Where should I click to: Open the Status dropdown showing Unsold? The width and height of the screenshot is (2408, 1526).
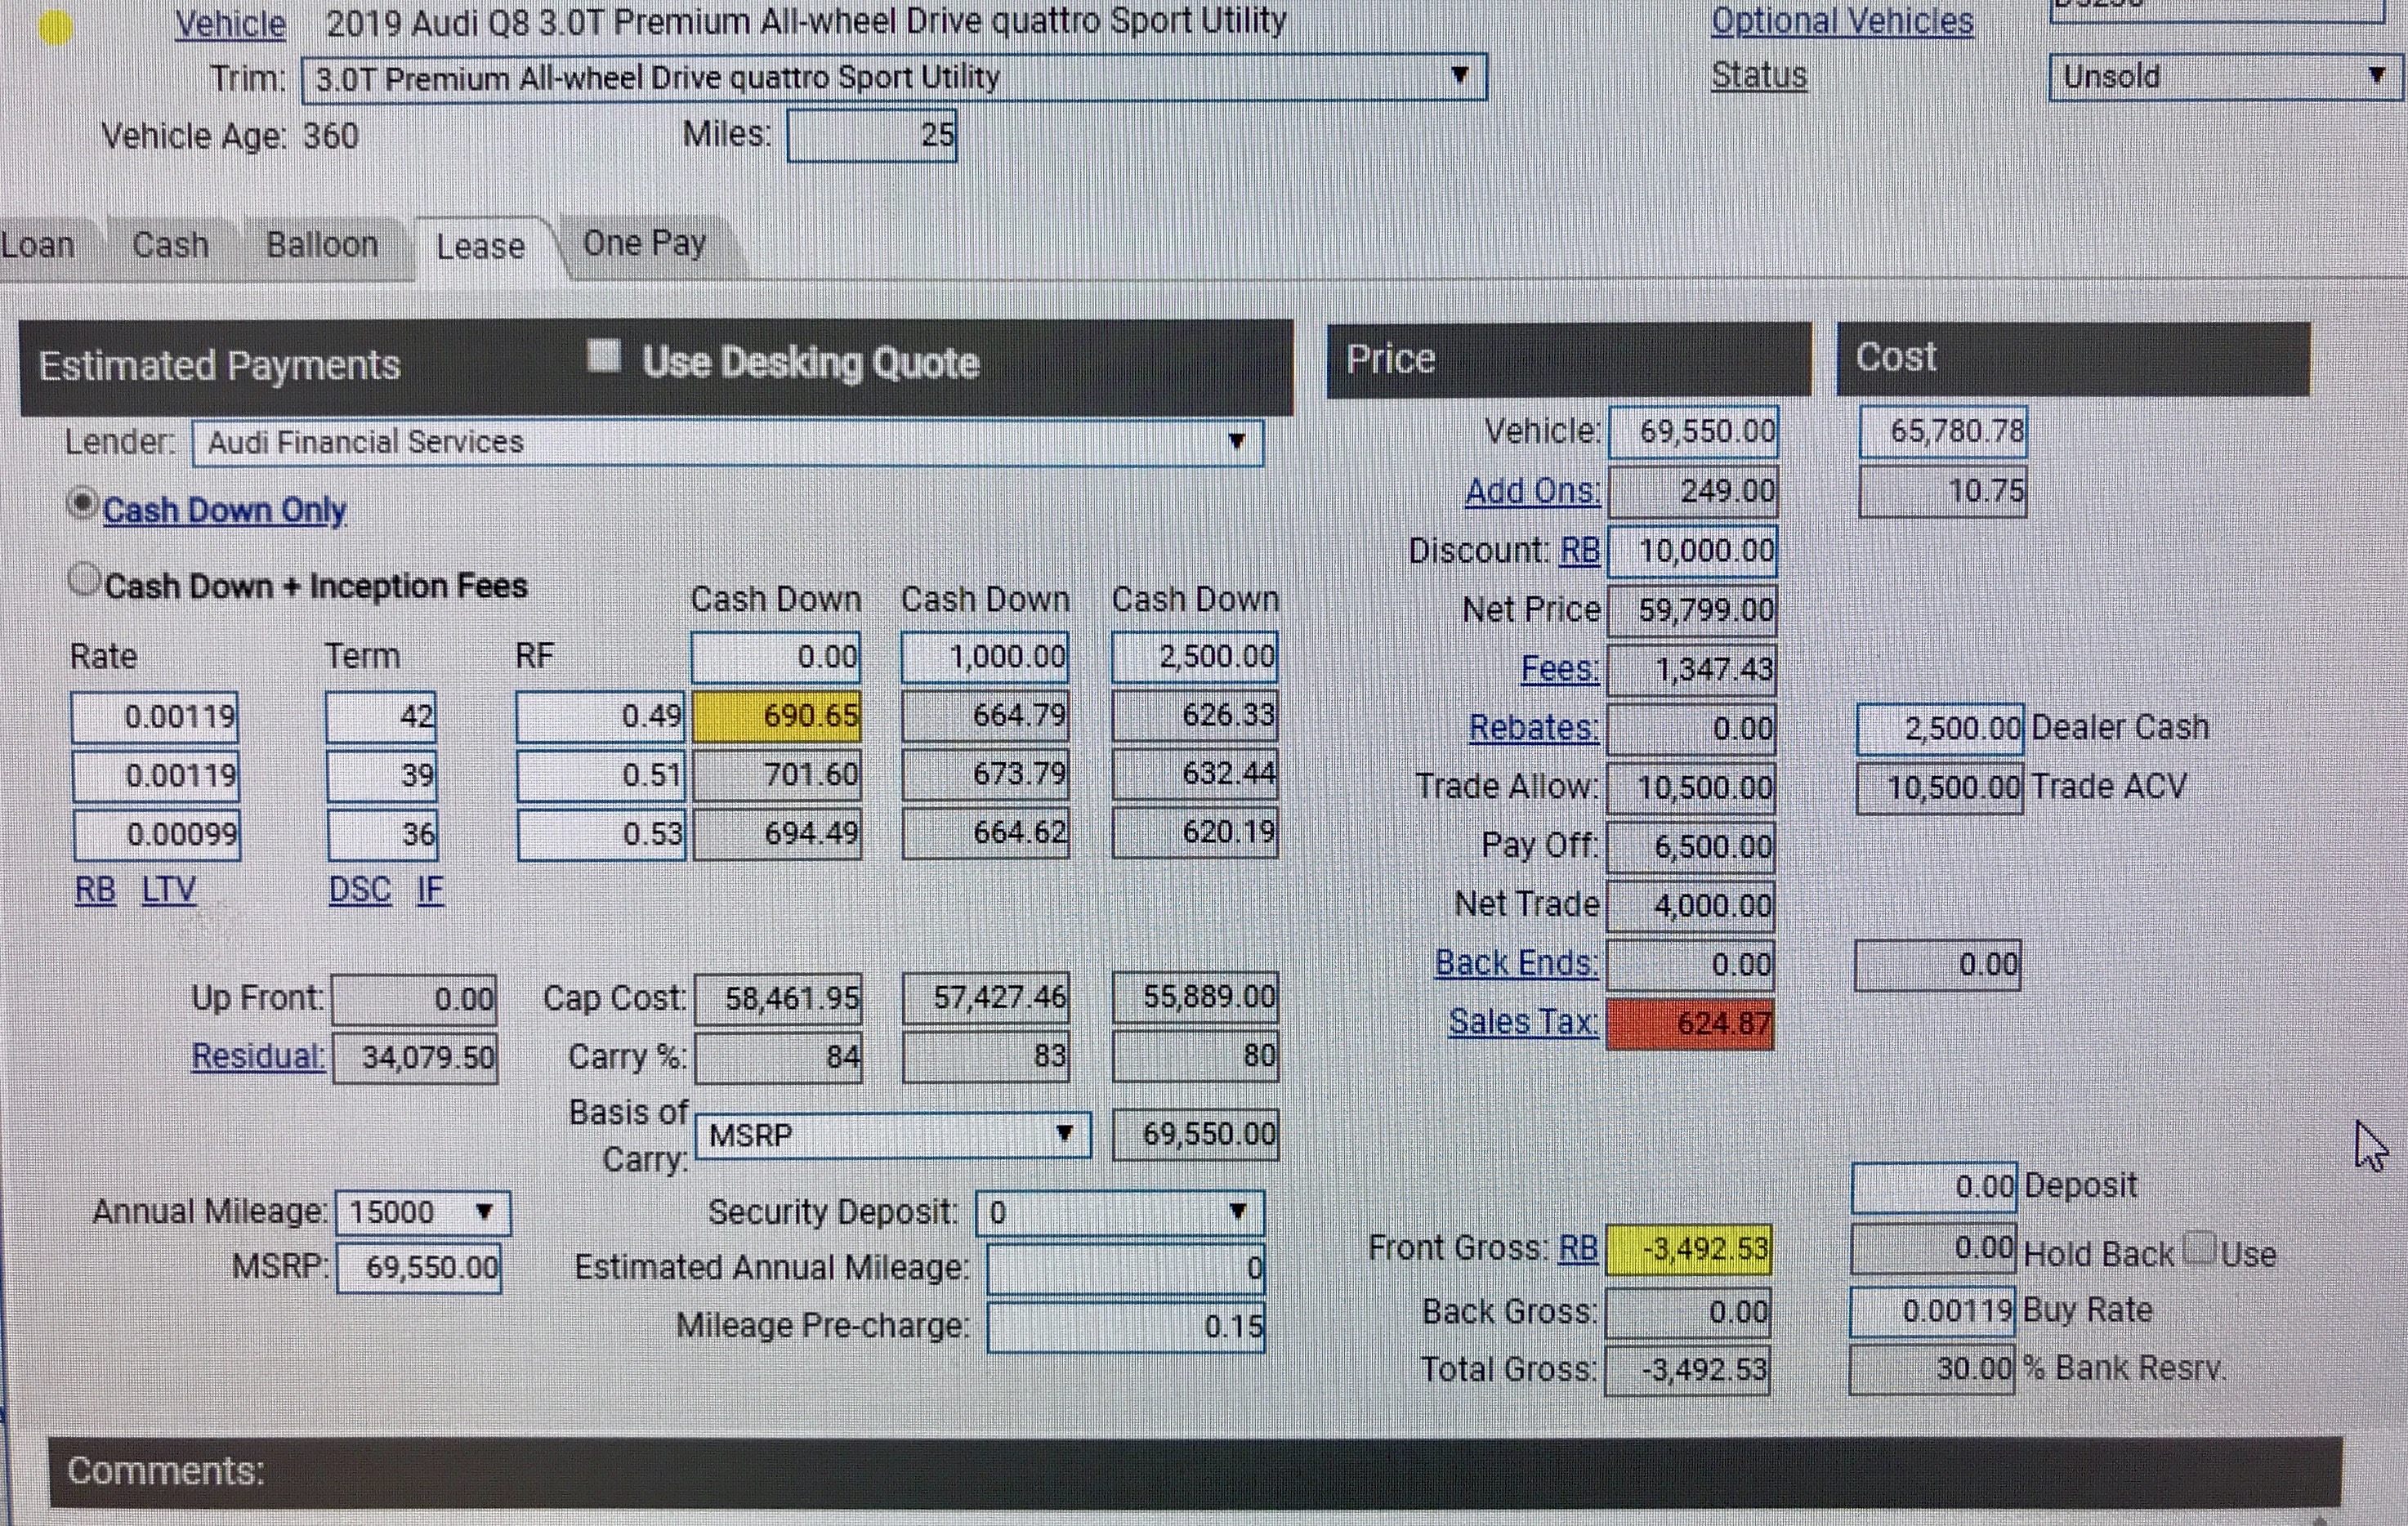[x=2376, y=76]
